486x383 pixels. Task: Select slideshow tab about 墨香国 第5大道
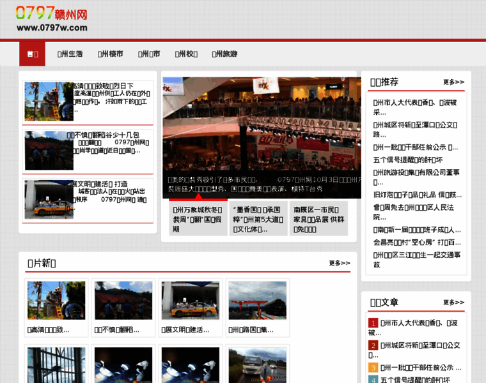[x=258, y=220]
